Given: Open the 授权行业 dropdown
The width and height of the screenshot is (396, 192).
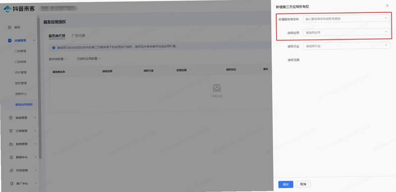Looking at the screenshot, I should [x=347, y=46].
